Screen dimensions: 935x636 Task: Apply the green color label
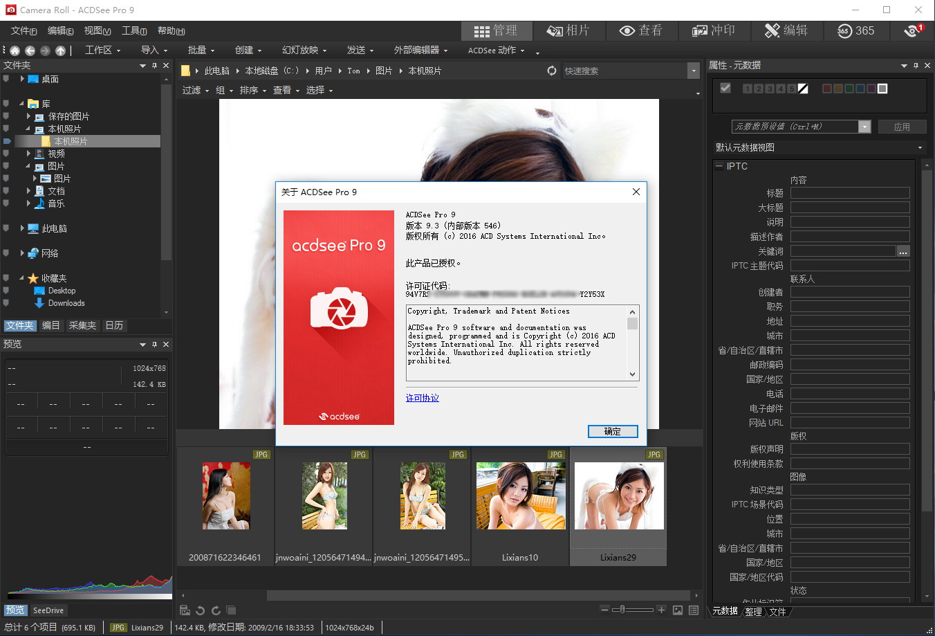[x=849, y=89]
